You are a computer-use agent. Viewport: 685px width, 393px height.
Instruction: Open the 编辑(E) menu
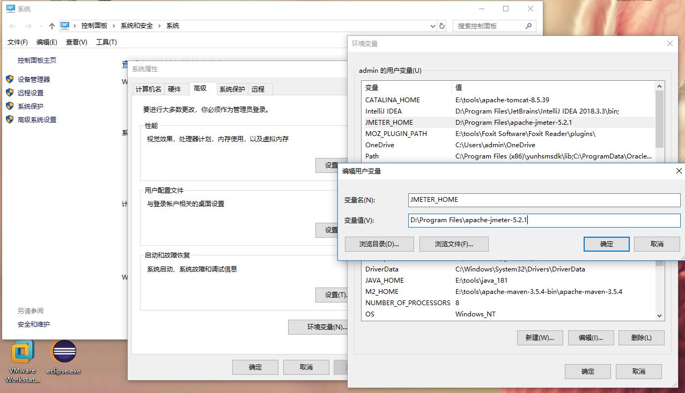47,42
